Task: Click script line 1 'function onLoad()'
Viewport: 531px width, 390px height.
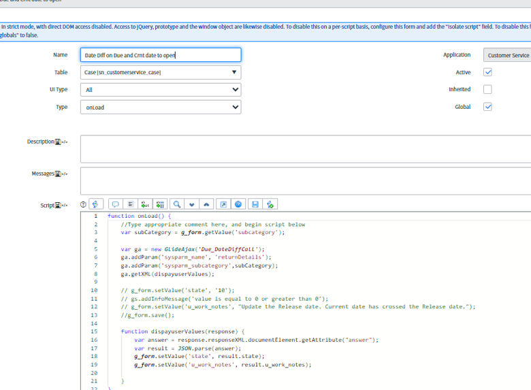Action: pos(139,216)
